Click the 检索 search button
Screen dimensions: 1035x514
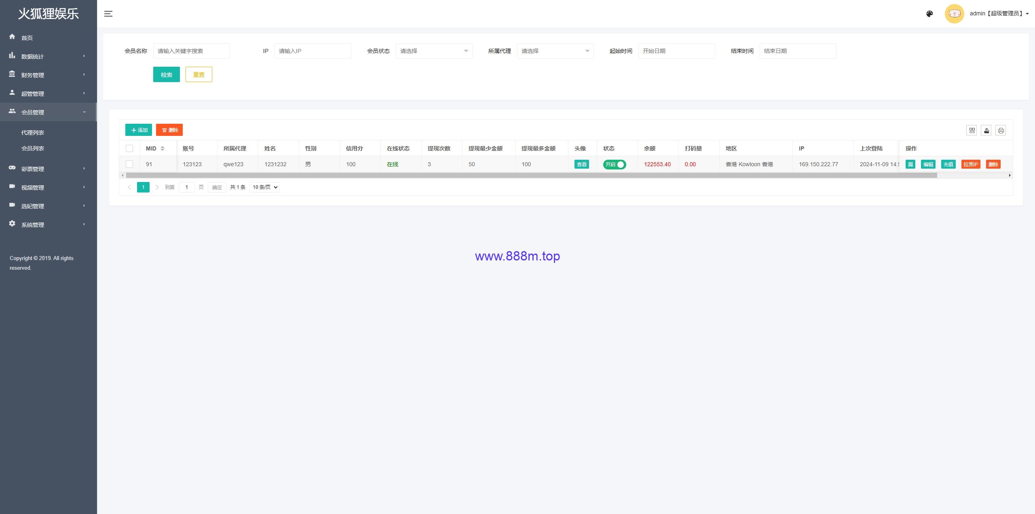pyautogui.click(x=167, y=74)
